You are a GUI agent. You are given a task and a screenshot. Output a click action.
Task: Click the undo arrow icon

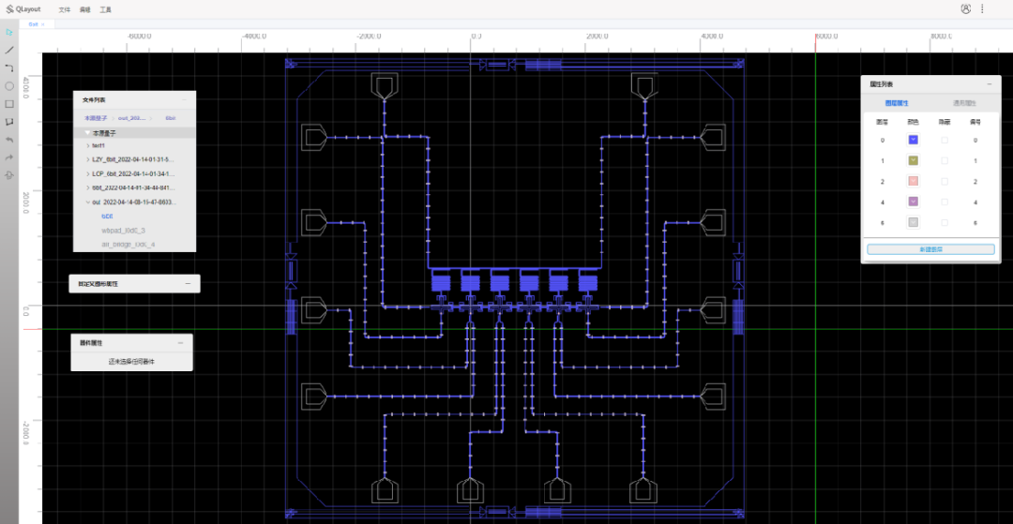(9, 140)
